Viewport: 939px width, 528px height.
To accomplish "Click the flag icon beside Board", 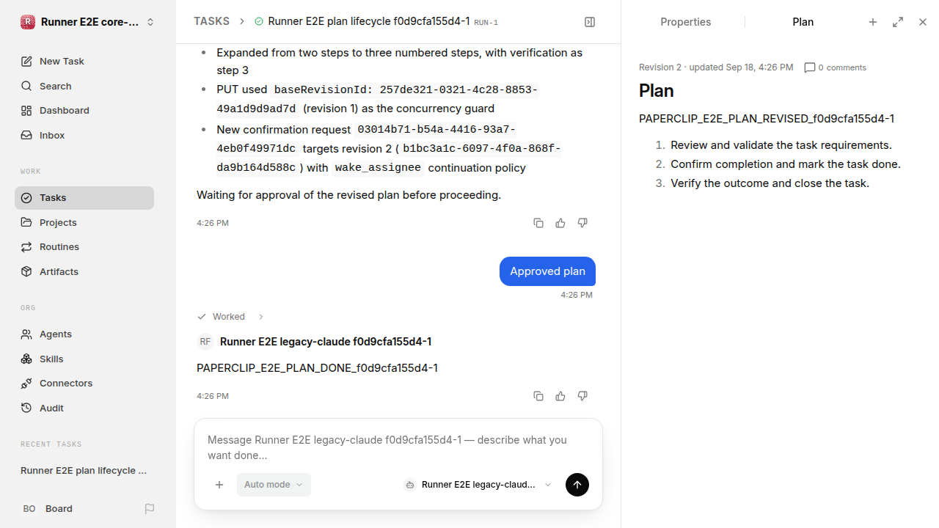I will pos(150,508).
